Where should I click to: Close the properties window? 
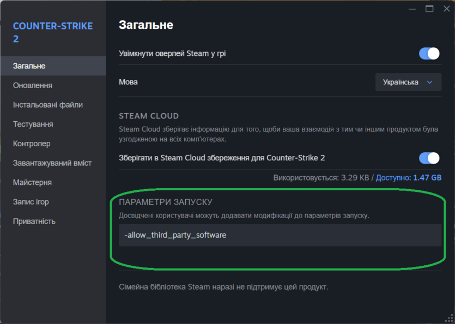coord(447,9)
